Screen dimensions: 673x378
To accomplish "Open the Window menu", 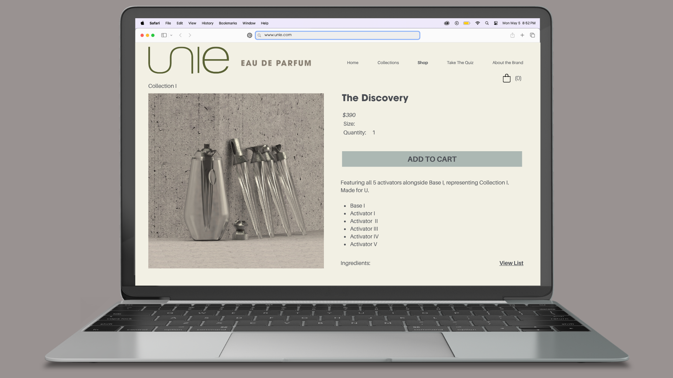I will pyautogui.click(x=249, y=23).
